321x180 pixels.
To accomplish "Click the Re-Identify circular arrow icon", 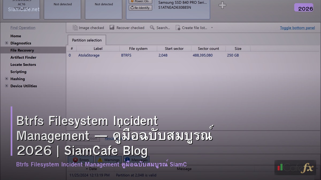I will [x=132, y=8].
